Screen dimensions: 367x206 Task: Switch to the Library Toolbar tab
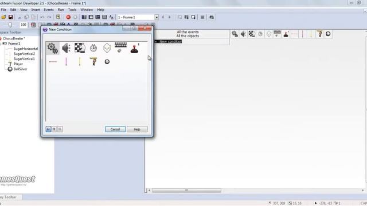(9, 197)
